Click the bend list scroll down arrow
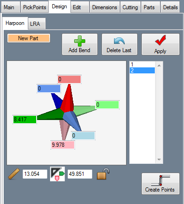184x204 pixels. 159,160
